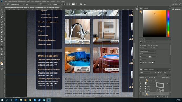The image size is (182, 102).
Task: Select the History Brush tool
Action: coord(2,32)
